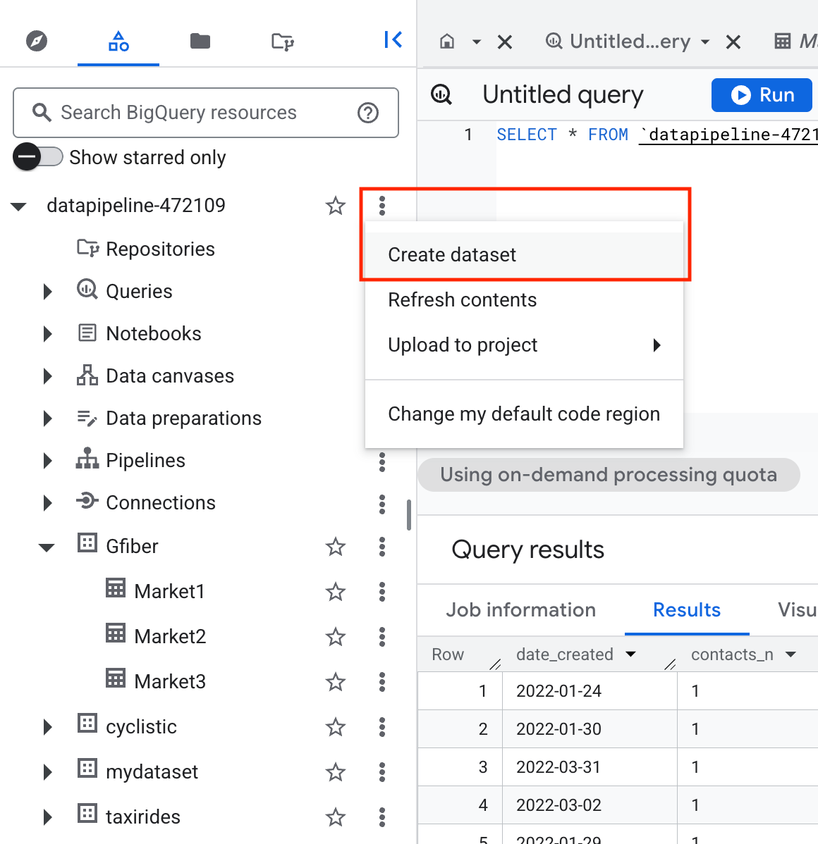Screen dimensions: 818x844
Task: Open Market1 three-dot actions menu
Action: pyautogui.click(x=382, y=592)
